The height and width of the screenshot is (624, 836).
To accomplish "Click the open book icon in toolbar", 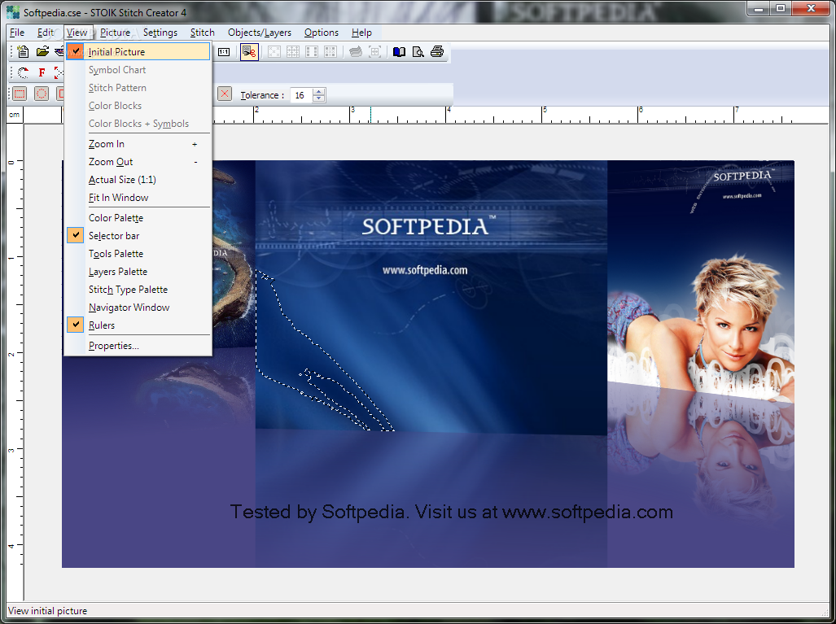I will point(399,52).
